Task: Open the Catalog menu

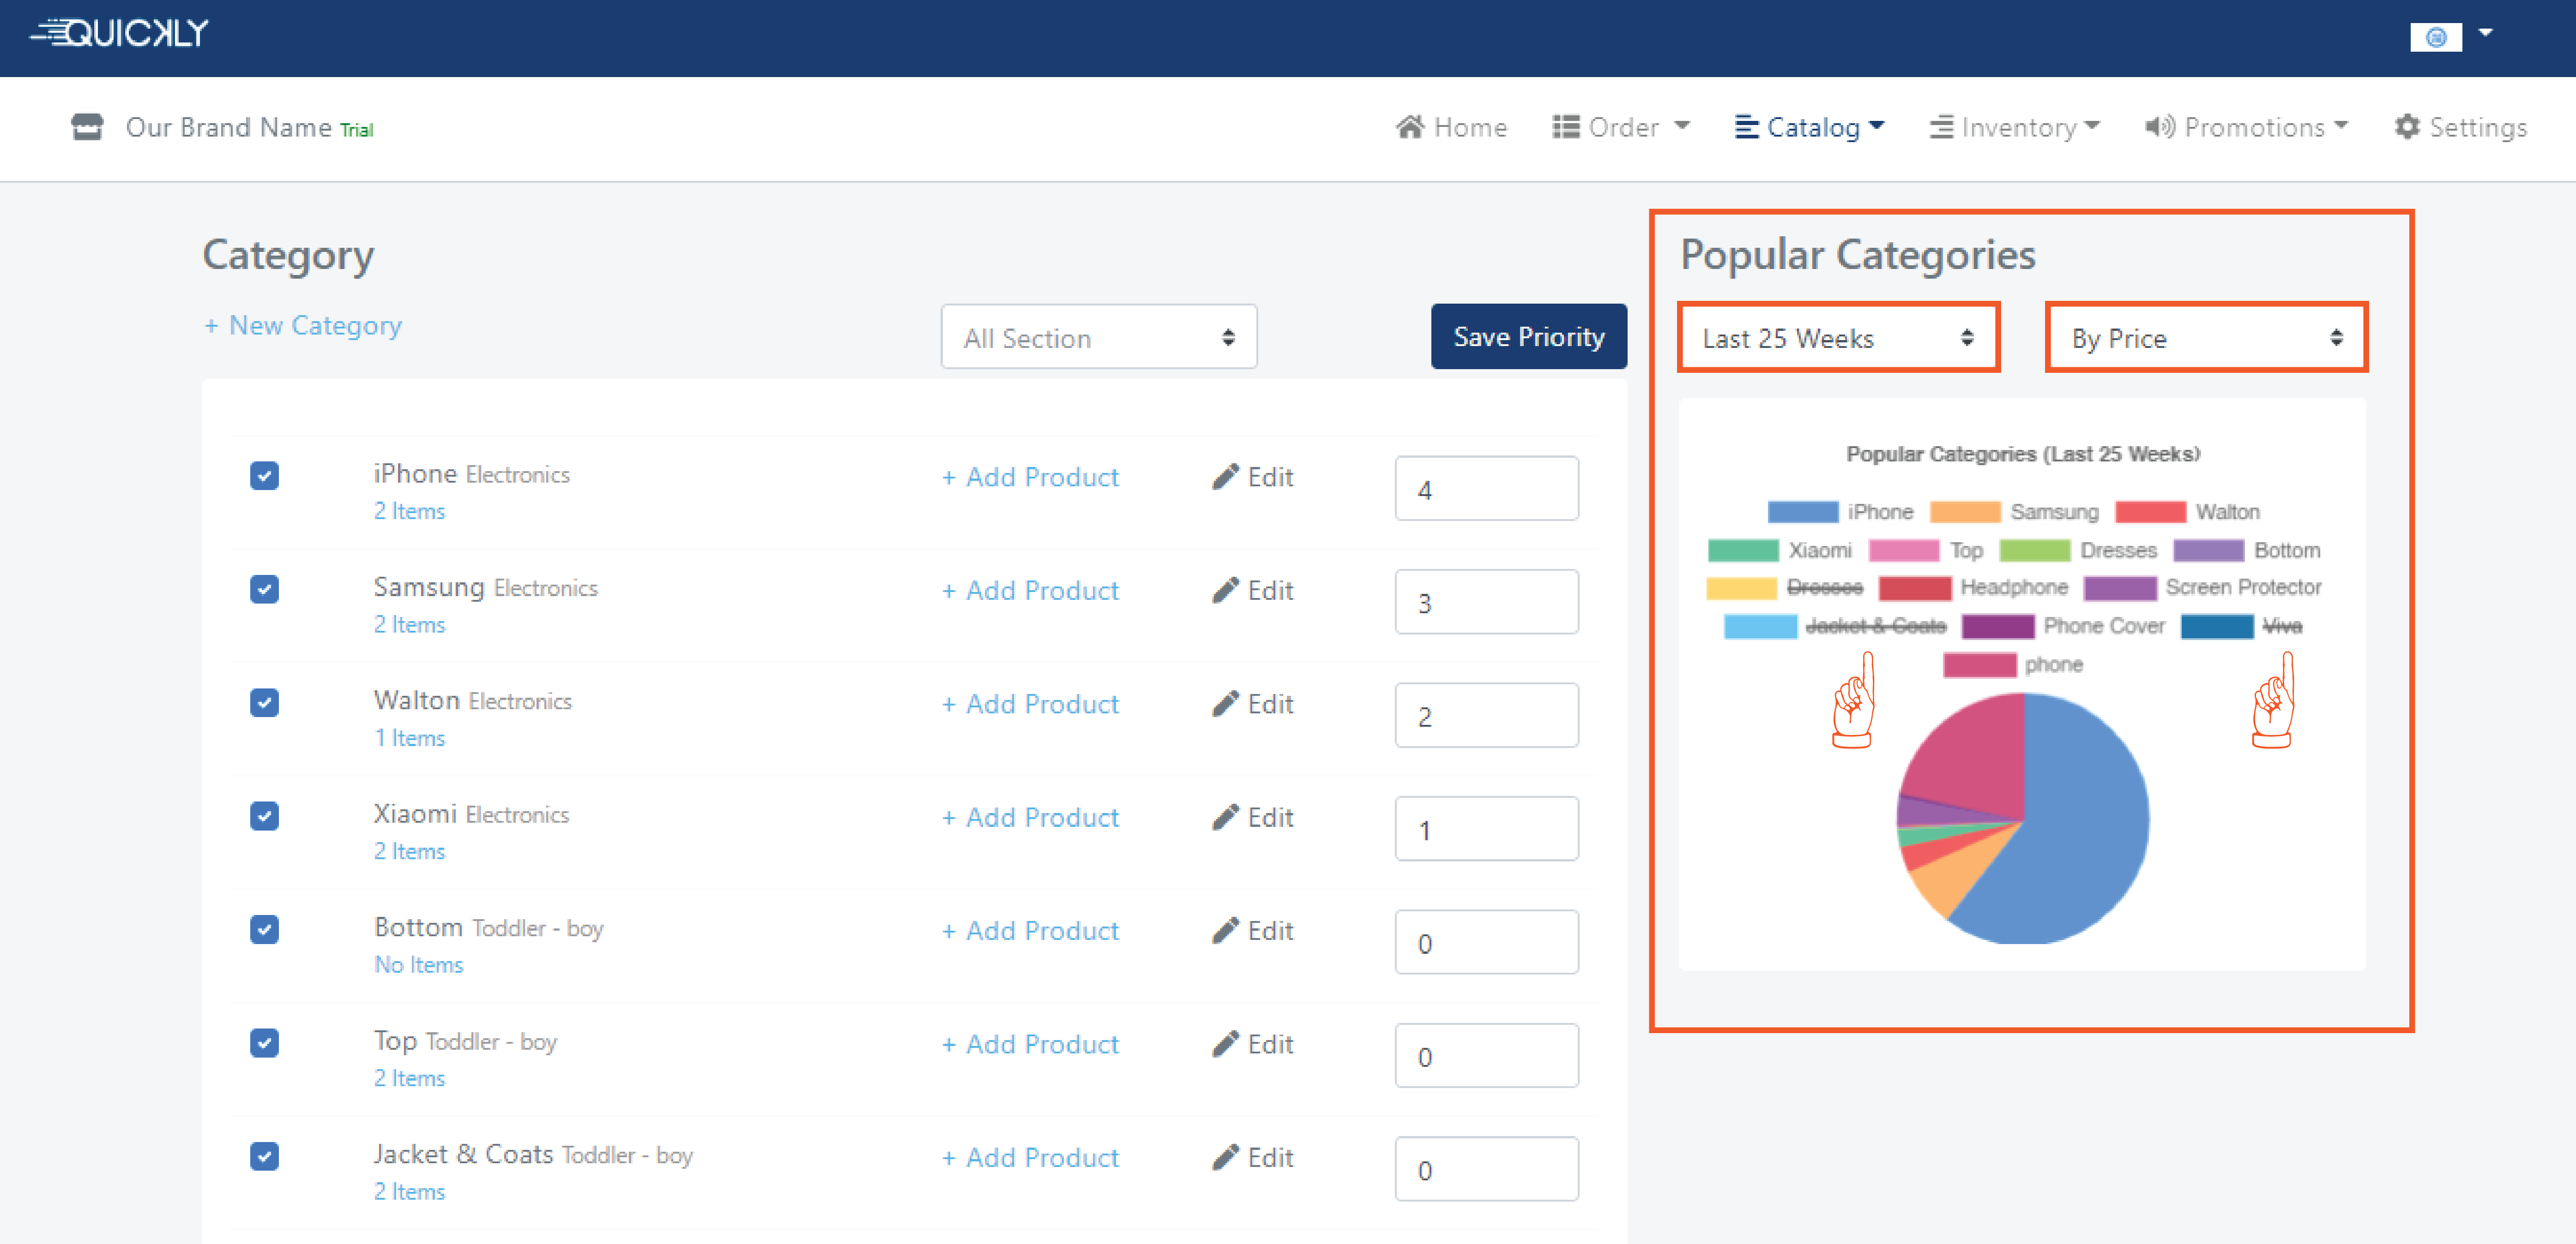Action: 1810,127
